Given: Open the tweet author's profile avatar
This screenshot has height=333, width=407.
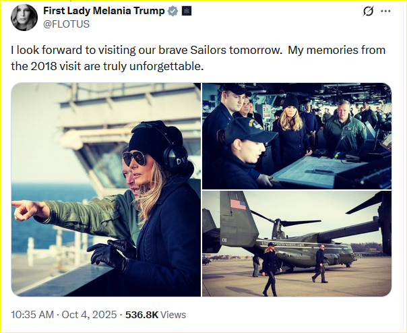Looking at the screenshot, I should click(x=24, y=18).
